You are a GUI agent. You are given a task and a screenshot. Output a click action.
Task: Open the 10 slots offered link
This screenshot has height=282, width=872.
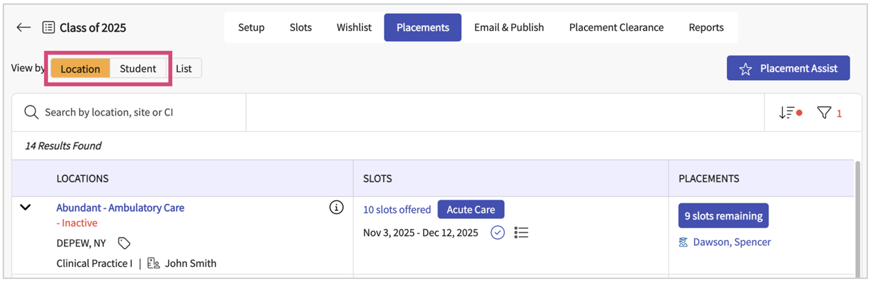pyautogui.click(x=397, y=210)
